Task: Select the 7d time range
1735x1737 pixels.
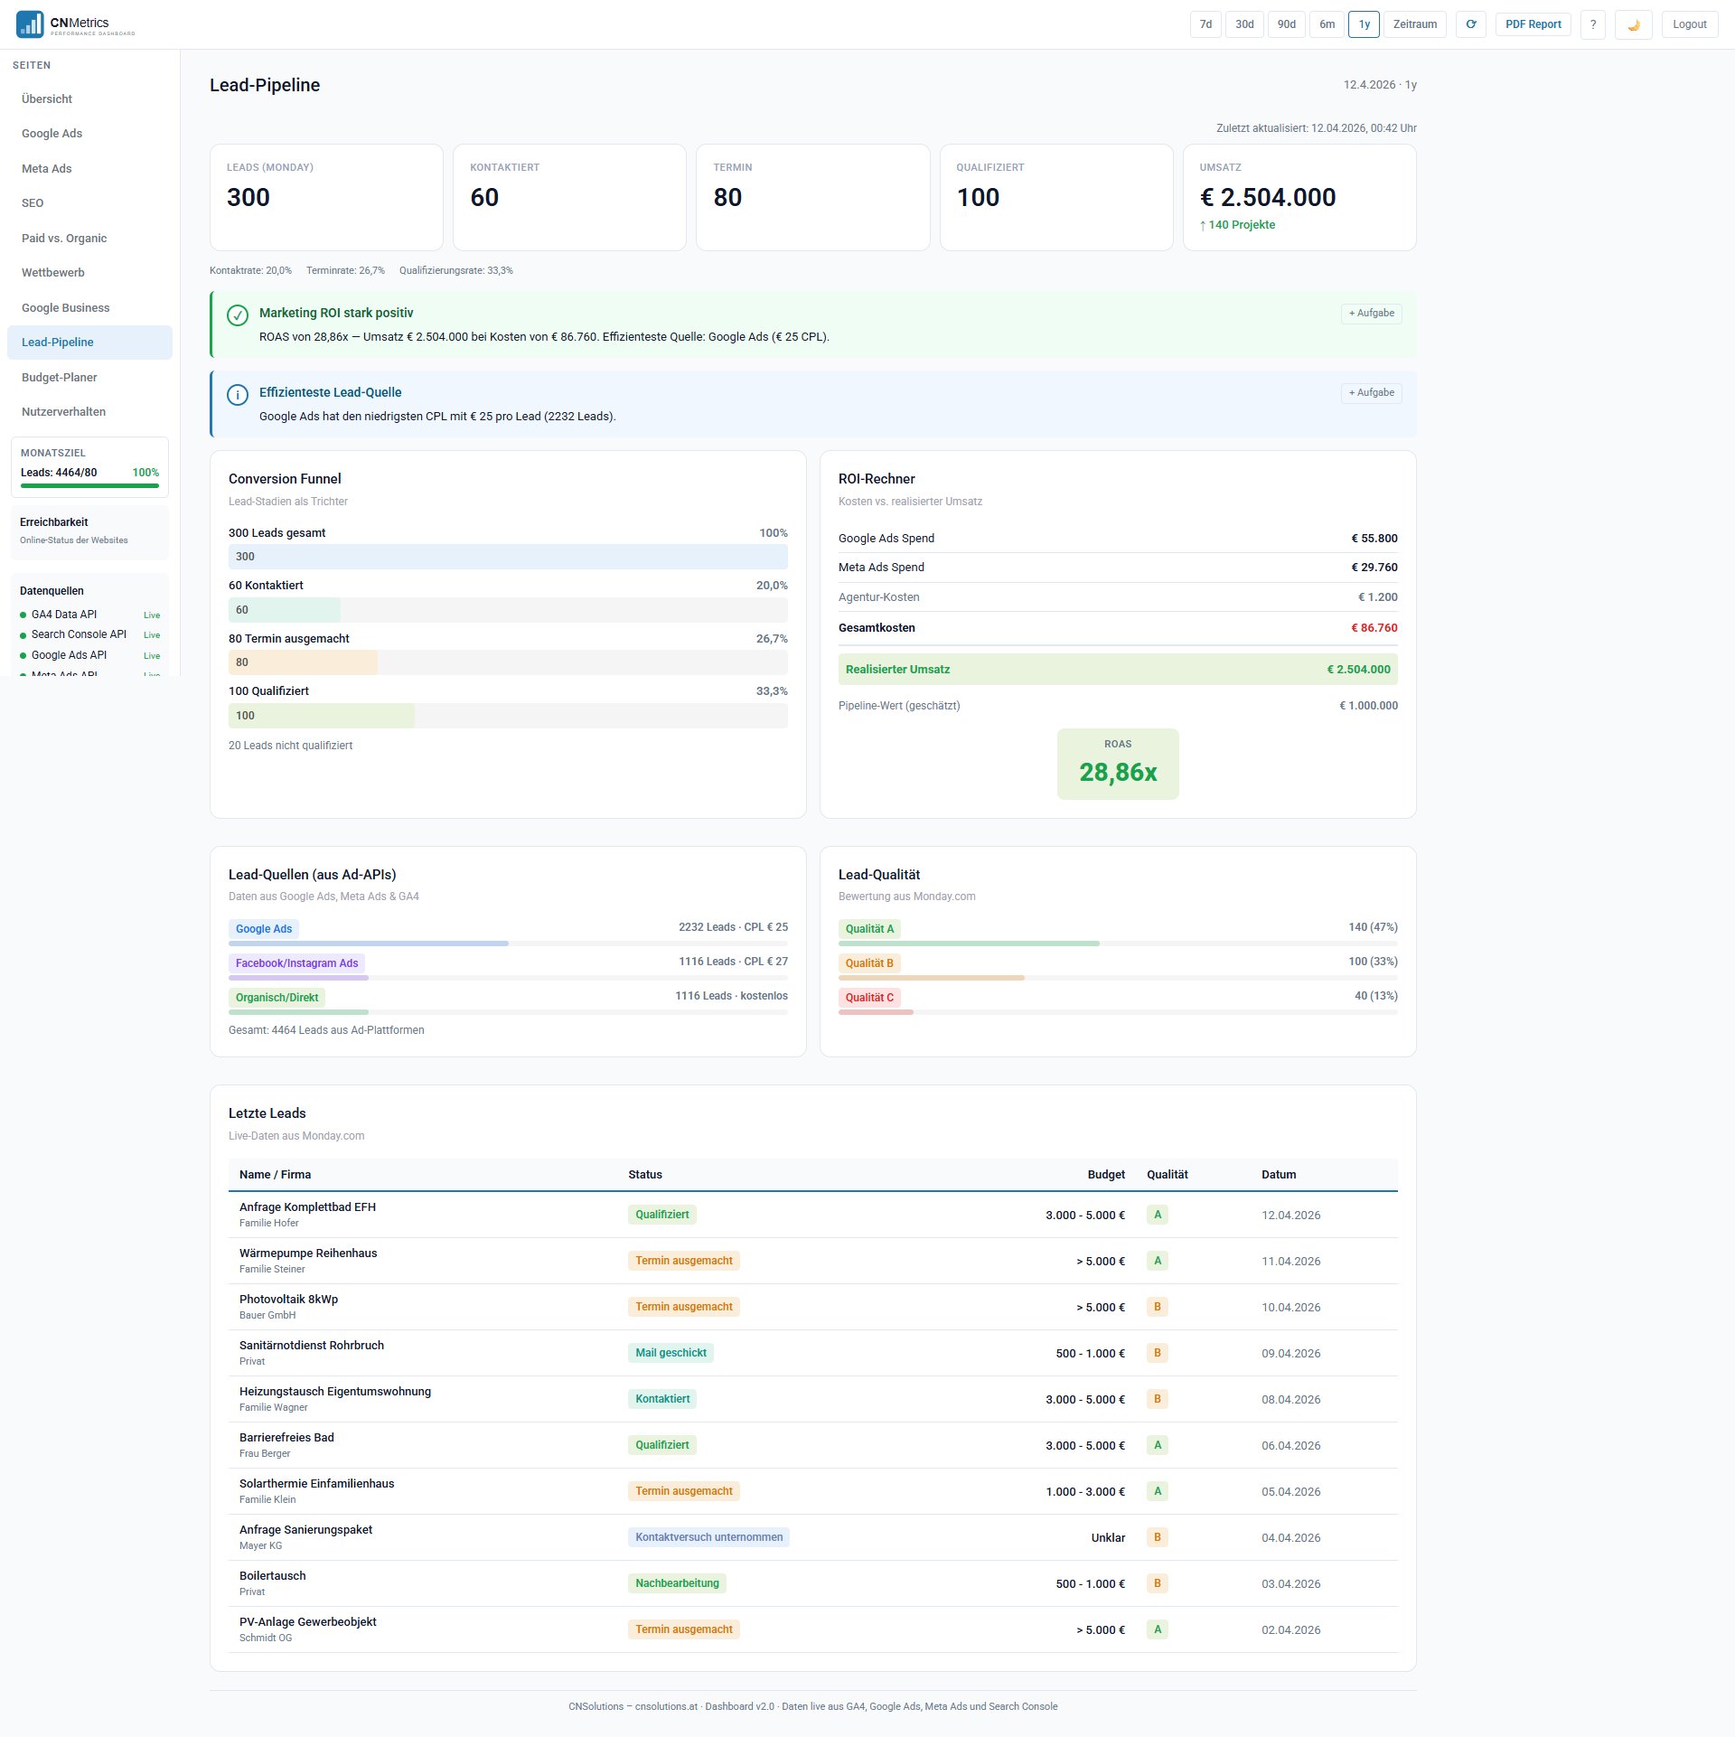Action: pos(1205,24)
